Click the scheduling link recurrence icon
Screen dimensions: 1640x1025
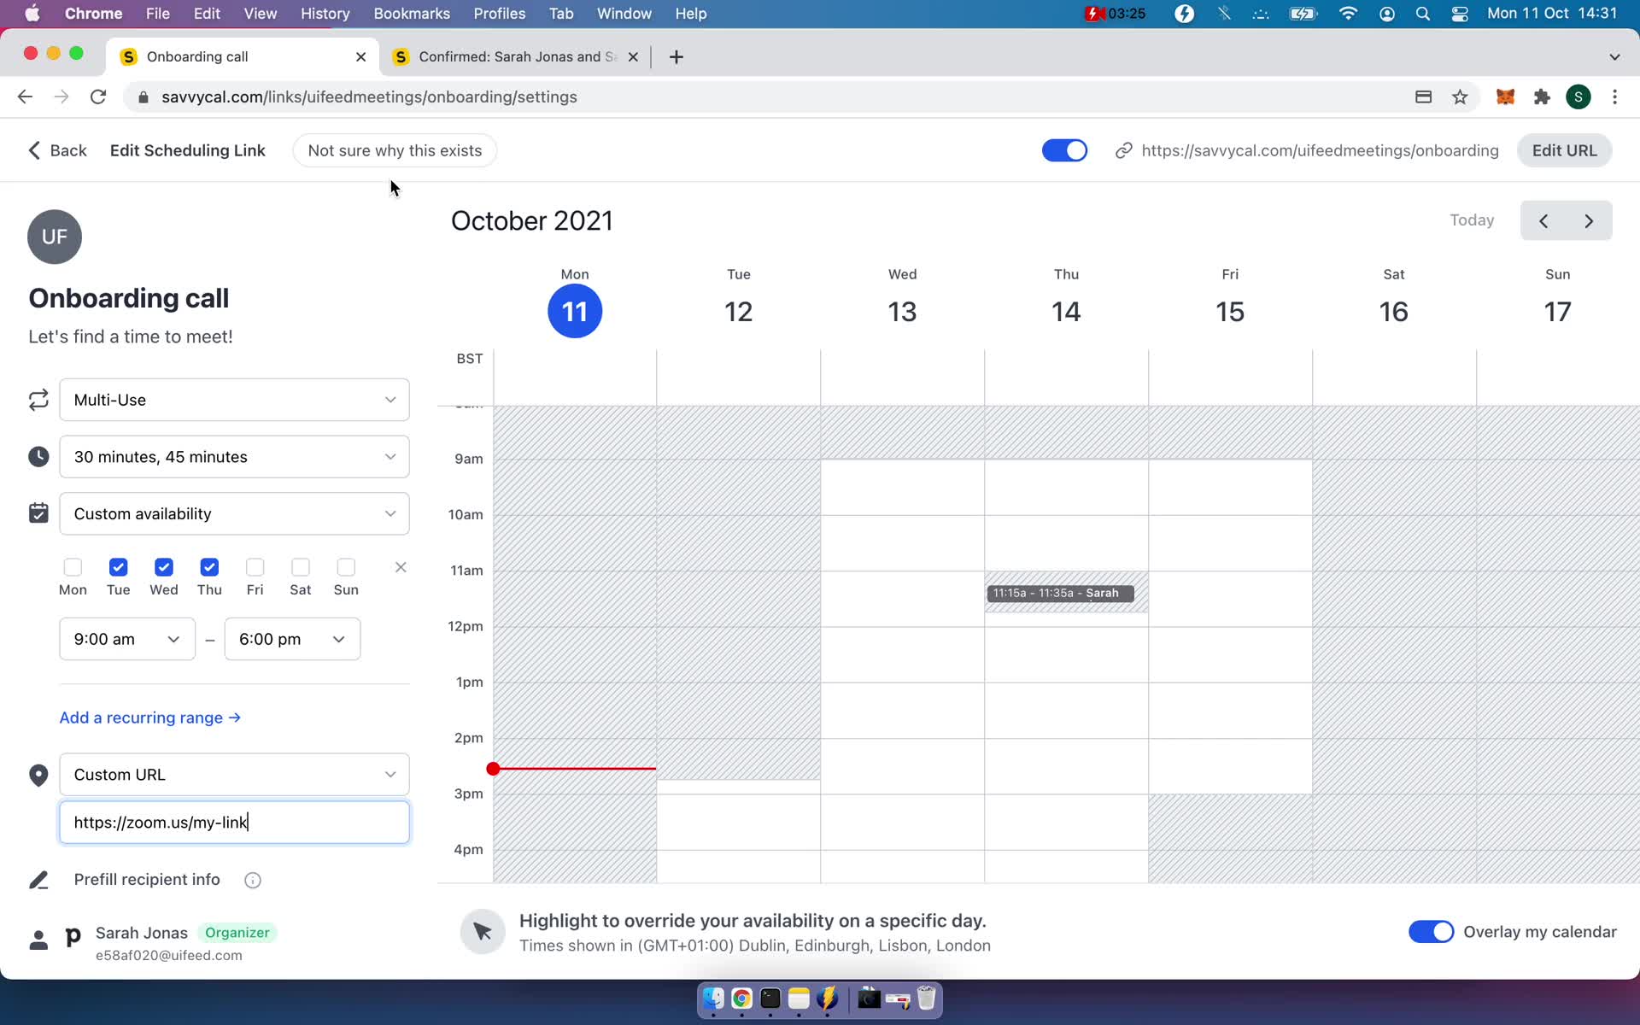(38, 399)
